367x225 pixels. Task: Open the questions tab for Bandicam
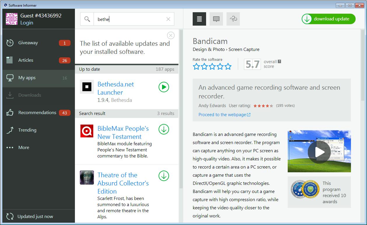pos(233,19)
